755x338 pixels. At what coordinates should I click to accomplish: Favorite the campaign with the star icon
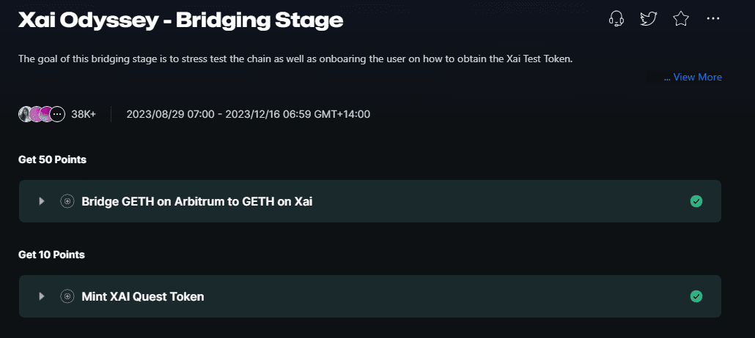tap(681, 19)
